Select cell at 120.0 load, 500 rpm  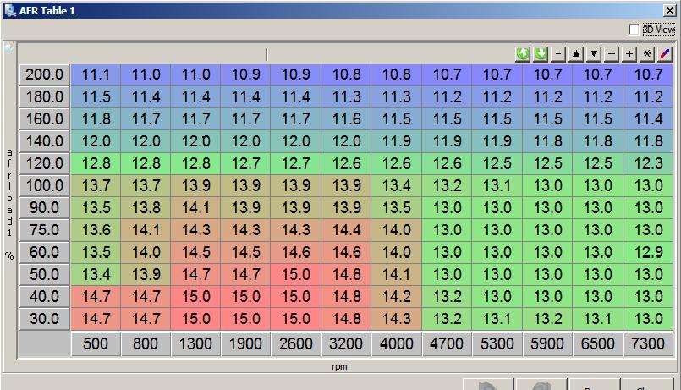click(x=96, y=163)
